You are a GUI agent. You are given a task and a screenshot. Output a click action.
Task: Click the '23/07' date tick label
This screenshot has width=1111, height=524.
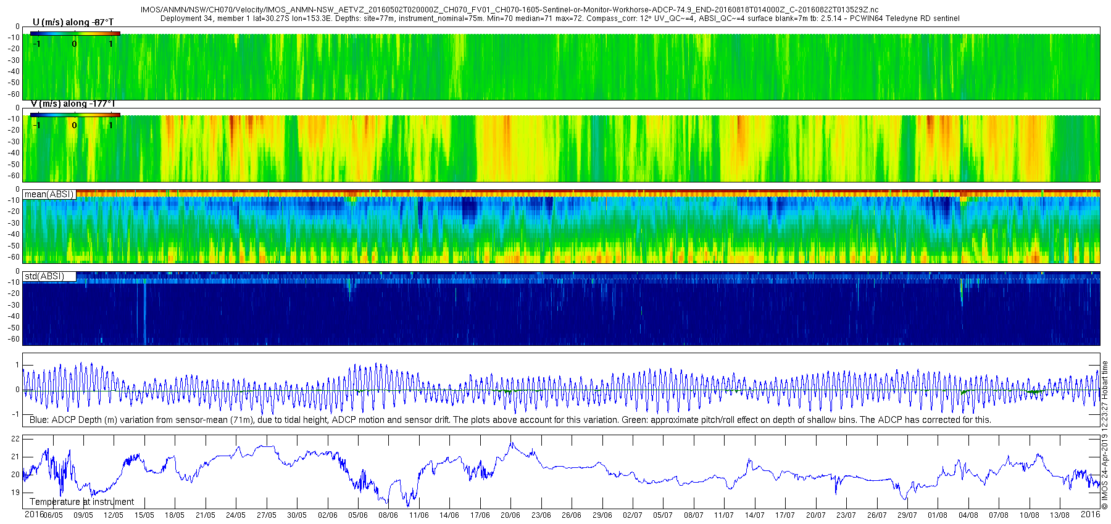coord(846,515)
